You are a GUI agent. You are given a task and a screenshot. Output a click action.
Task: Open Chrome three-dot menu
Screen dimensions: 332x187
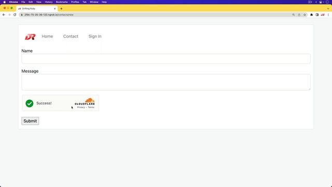(328, 15)
